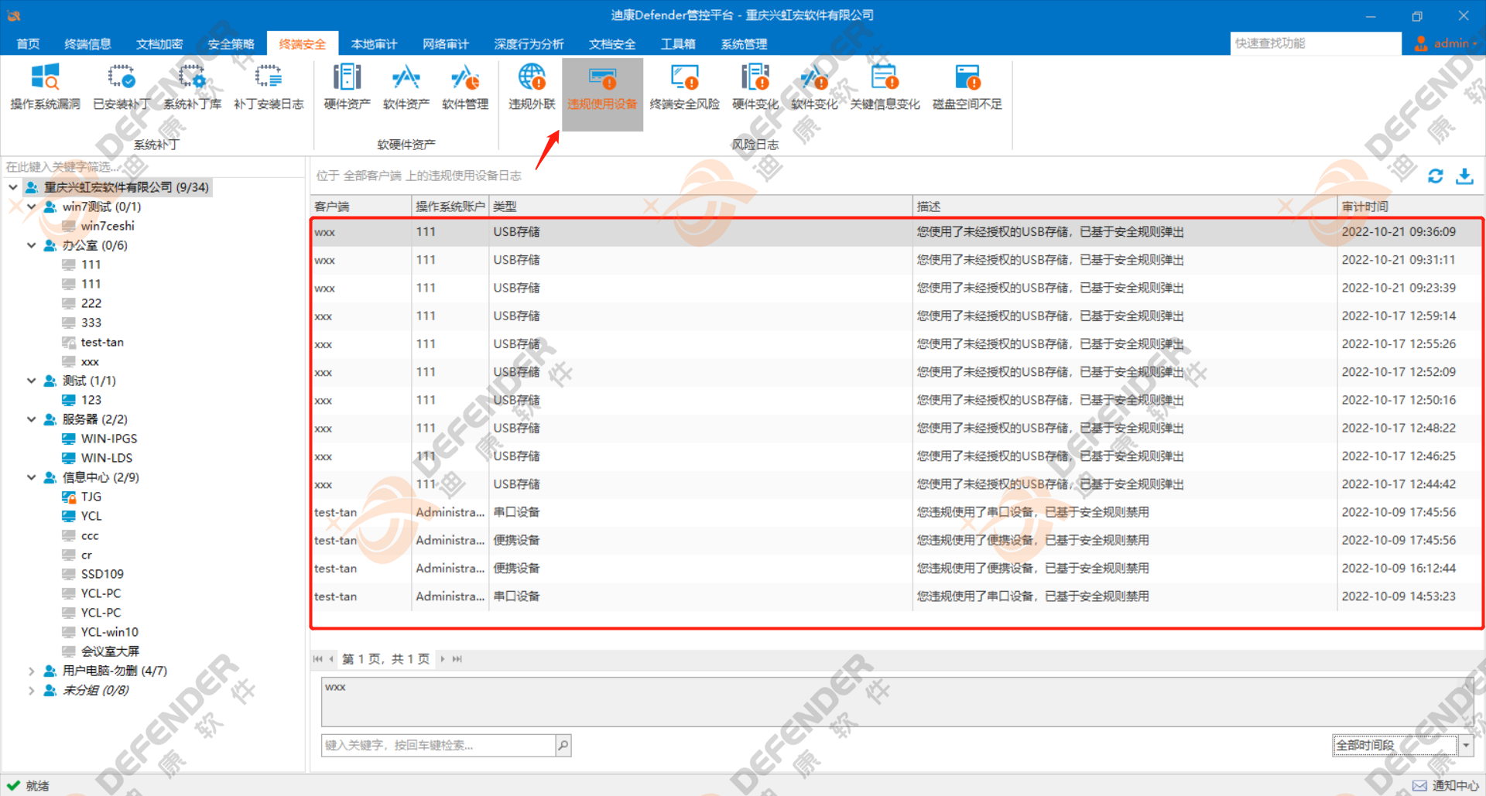Sort by 操作系统账户 column header

pos(450,207)
